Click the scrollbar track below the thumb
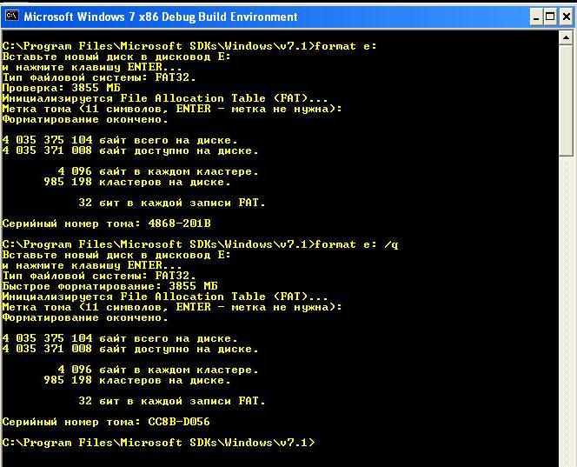Image resolution: width=577 pixels, height=467 pixels. coord(566,310)
